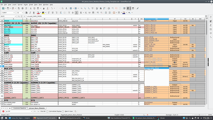Open the Data menu
The image size is (213, 120).
(x=36, y=5)
